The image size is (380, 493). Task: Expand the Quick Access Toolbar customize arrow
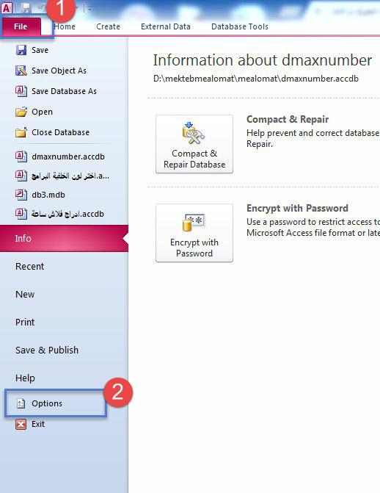[90, 9]
